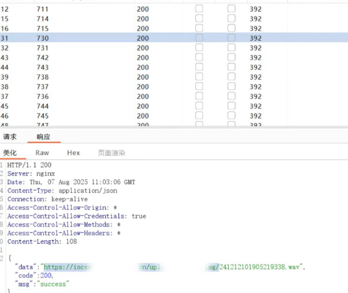Click the Access-Control-Allow-Credentials: true header
Image resolution: width=348 pixels, height=293 pixels.
[77, 216]
